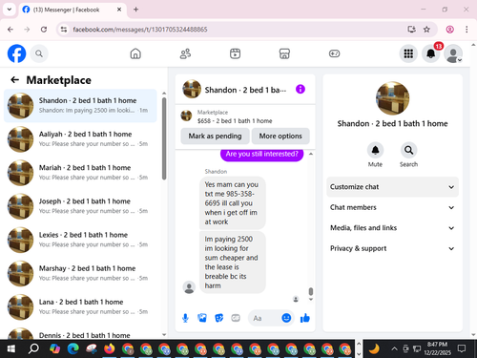Mute the Shandon conversation
The height and width of the screenshot is (358, 477).
tap(375, 150)
